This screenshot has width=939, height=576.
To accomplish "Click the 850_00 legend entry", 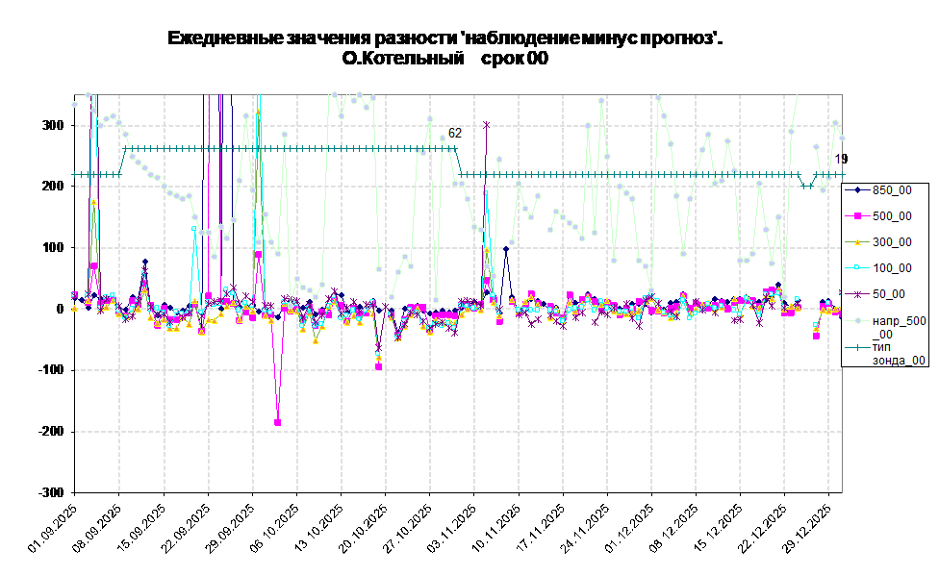I will point(891,190).
